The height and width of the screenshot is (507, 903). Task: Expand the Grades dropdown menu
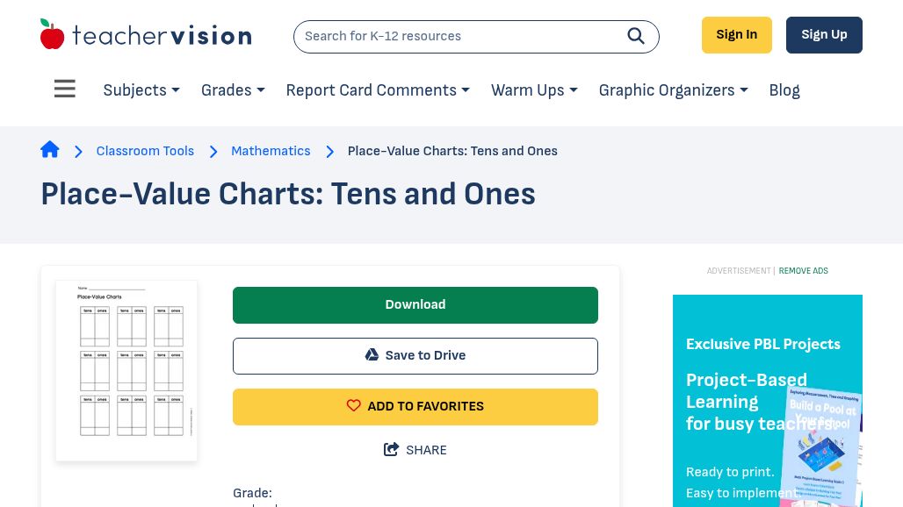point(233,90)
